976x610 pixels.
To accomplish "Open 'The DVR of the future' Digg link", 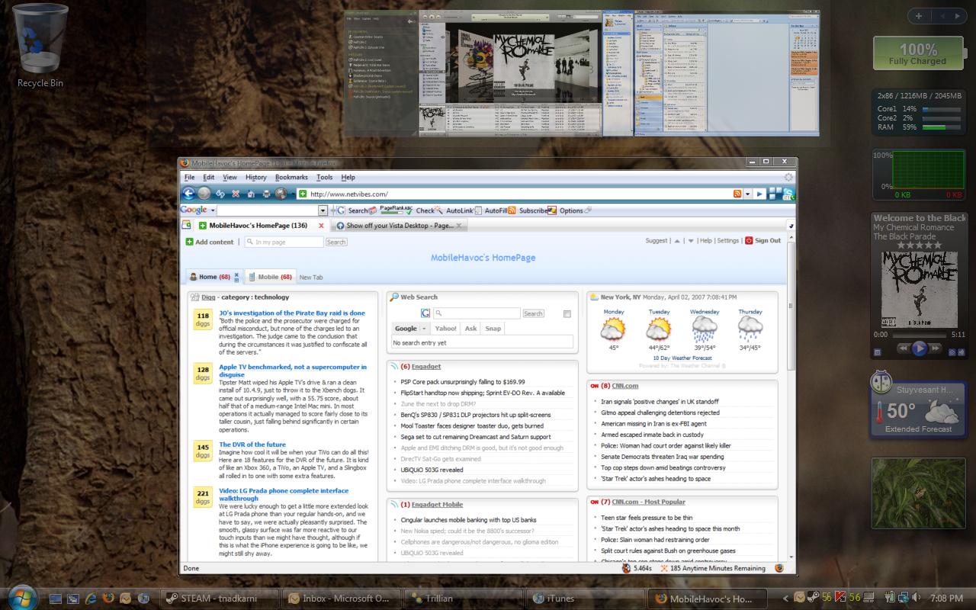I will pyautogui.click(x=252, y=445).
